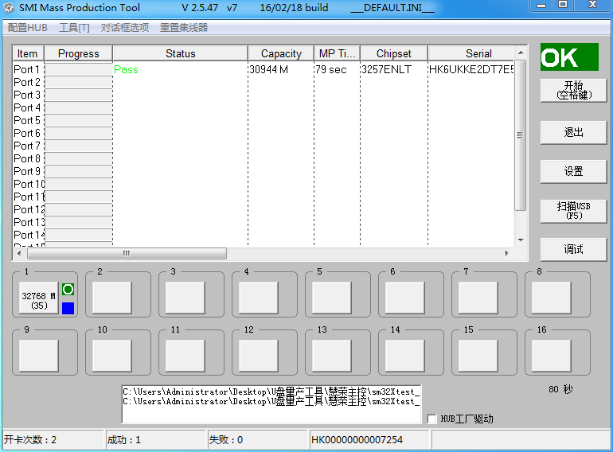Click the Capacity column header
The image size is (613, 452).
(x=281, y=53)
